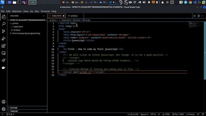This screenshot has width=206, height=116.
Task: Follow the script.js link on line 18
Action: pos(85,72)
